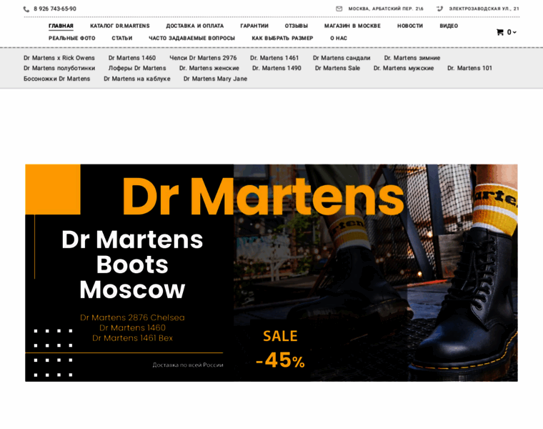Open Статьи menu item

[x=122, y=38]
